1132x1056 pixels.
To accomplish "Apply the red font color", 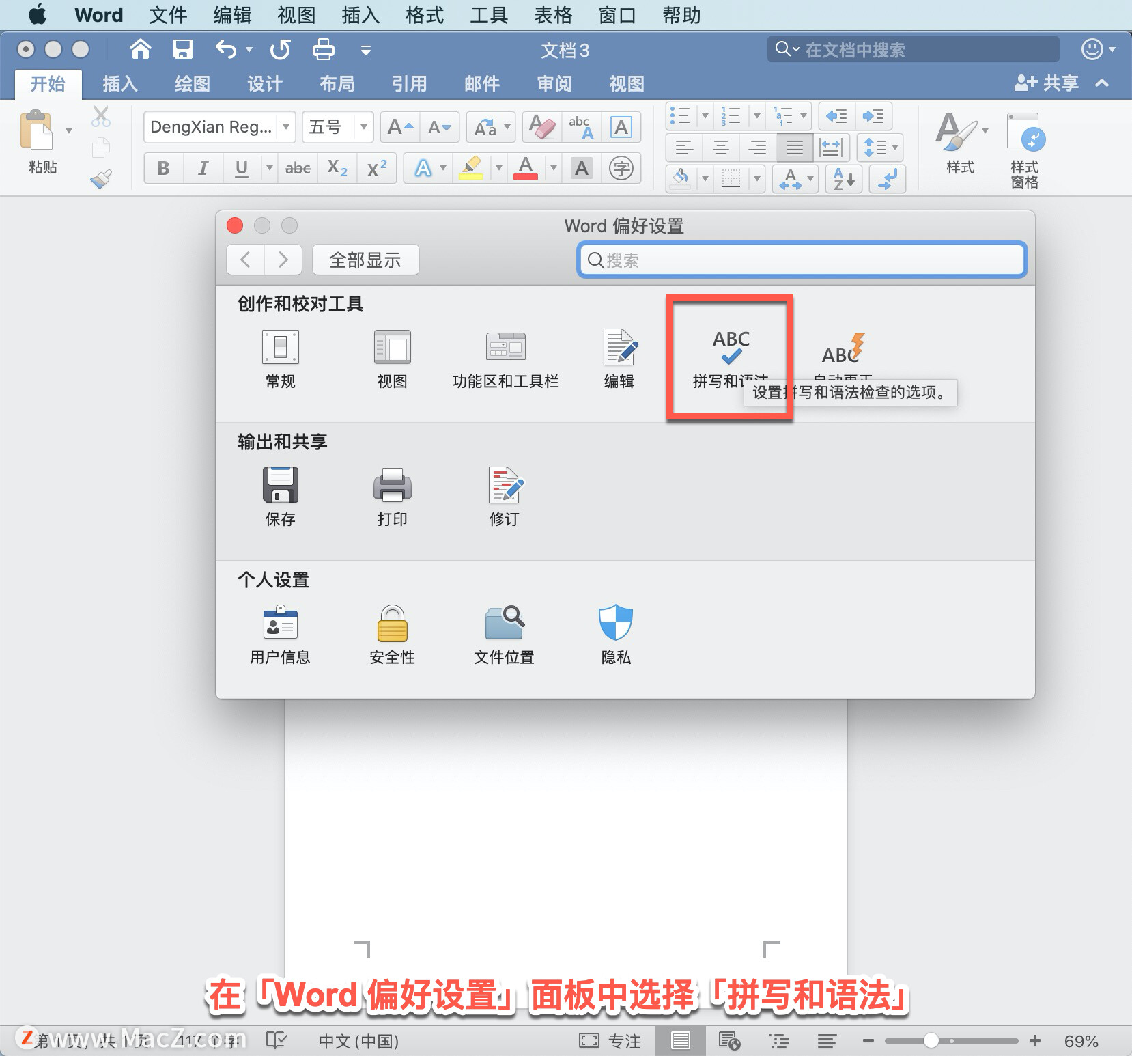I will coord(526,168).
